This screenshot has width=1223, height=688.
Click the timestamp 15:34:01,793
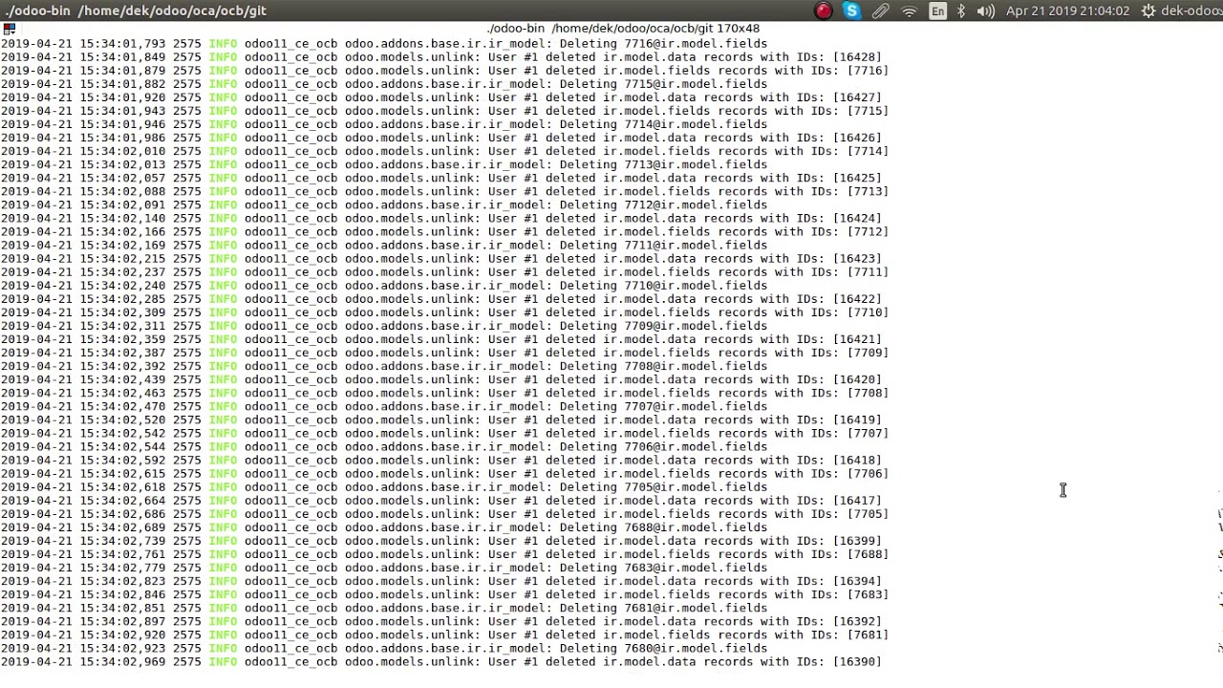[122, 44]
